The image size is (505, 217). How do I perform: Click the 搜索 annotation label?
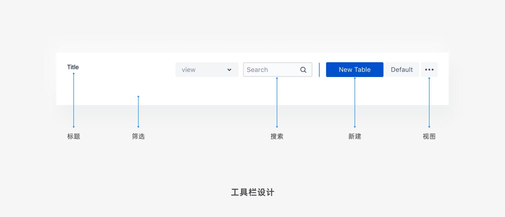pos(277,136)
